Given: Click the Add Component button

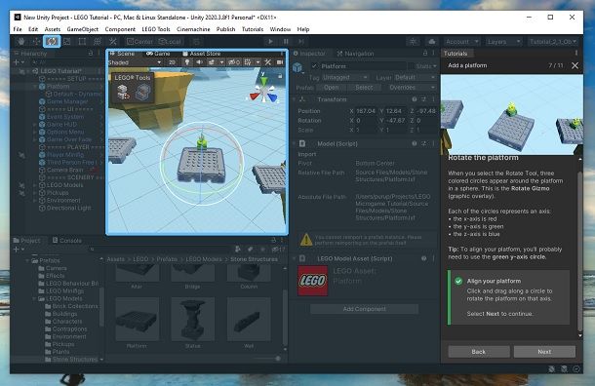Looking at the screenshot, I should click(364, 309).
